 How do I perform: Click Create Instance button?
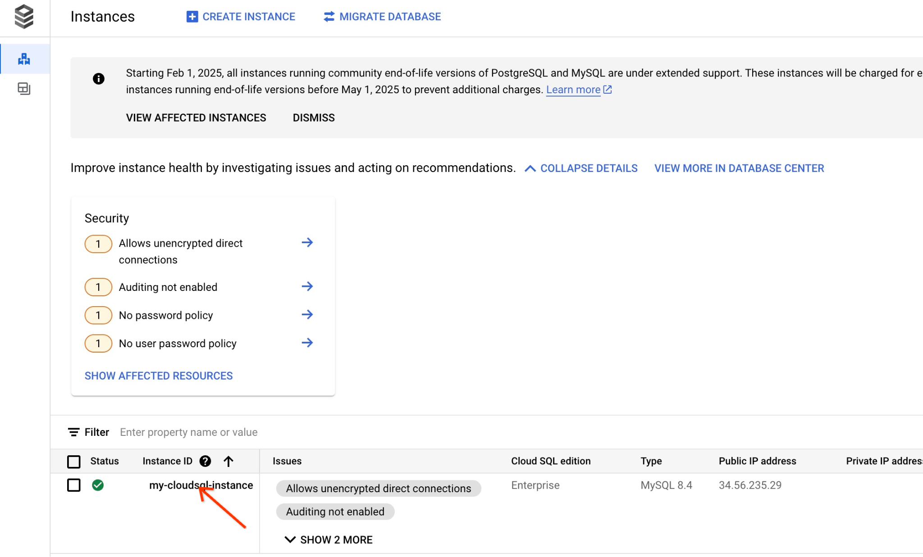241,17
